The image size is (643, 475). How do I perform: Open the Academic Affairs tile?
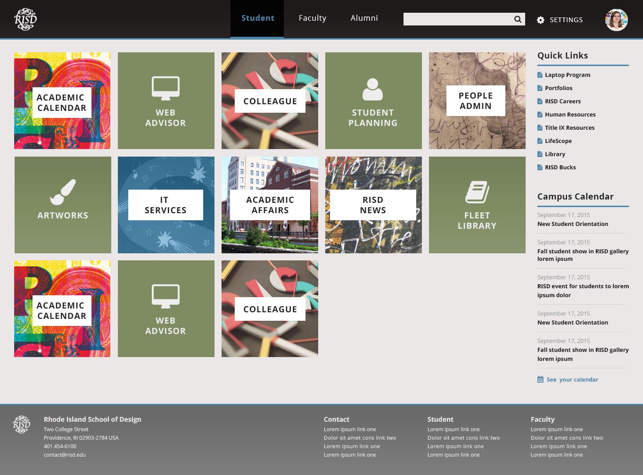[x=270, y=205]
